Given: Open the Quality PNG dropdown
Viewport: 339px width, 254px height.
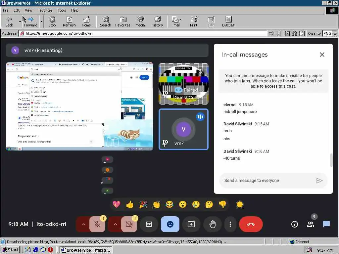Looking at the screenshot, I should (335, 33).
